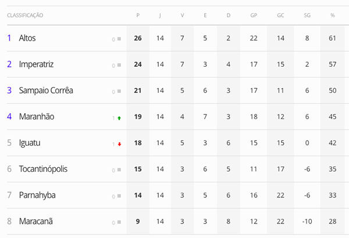Image resolution: width=349 pixels, height=238 pixels.
Task: Click the gray square beside Sampaio Corrêa
Action: tap(119, 91)
